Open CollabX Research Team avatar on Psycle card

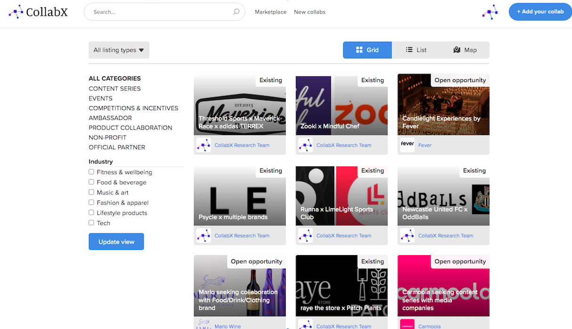(203, 235)
